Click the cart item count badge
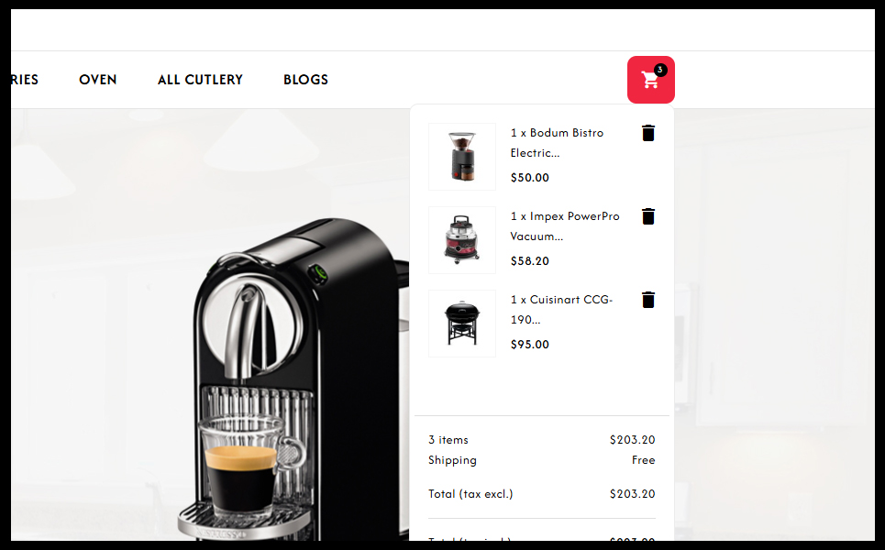 point(659,70)
